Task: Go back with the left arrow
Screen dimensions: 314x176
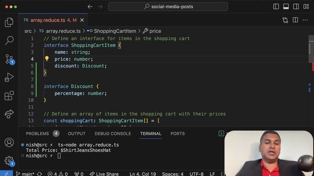Action: pyautogui.click(x=90, y=6)
